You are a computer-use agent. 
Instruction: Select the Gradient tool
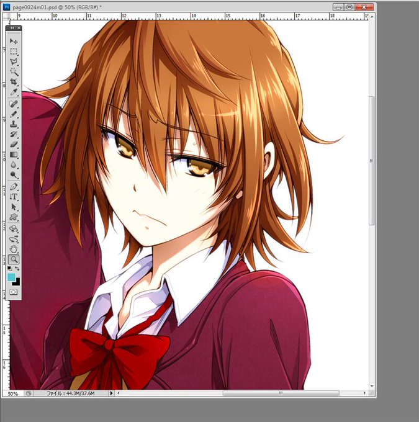tap(14, 155)
